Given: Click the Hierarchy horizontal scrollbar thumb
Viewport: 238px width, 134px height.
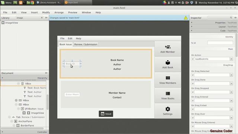Looking at the screenshot, I should 22,128.
